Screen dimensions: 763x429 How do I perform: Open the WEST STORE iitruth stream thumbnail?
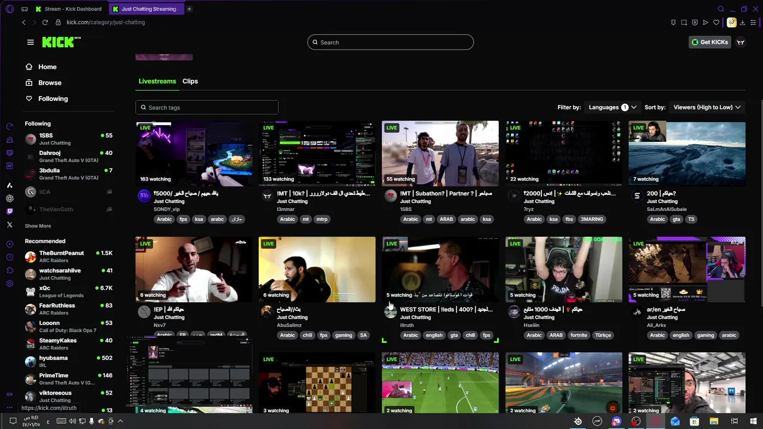click(440, 269)
